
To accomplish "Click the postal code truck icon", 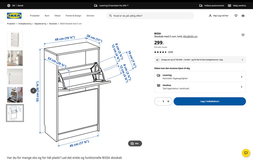I will point(201,6).
